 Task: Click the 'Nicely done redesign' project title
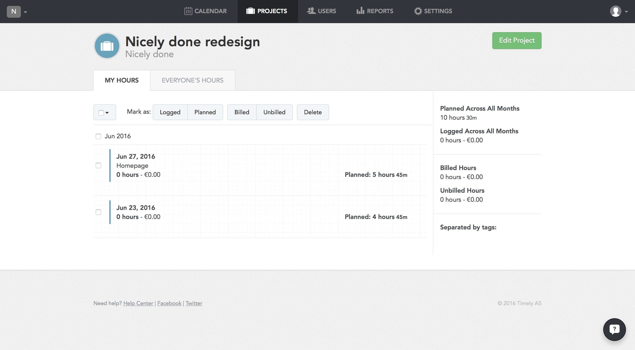(193, 42)
